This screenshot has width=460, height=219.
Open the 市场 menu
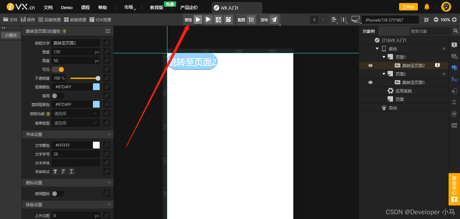[x=129, y=7]
